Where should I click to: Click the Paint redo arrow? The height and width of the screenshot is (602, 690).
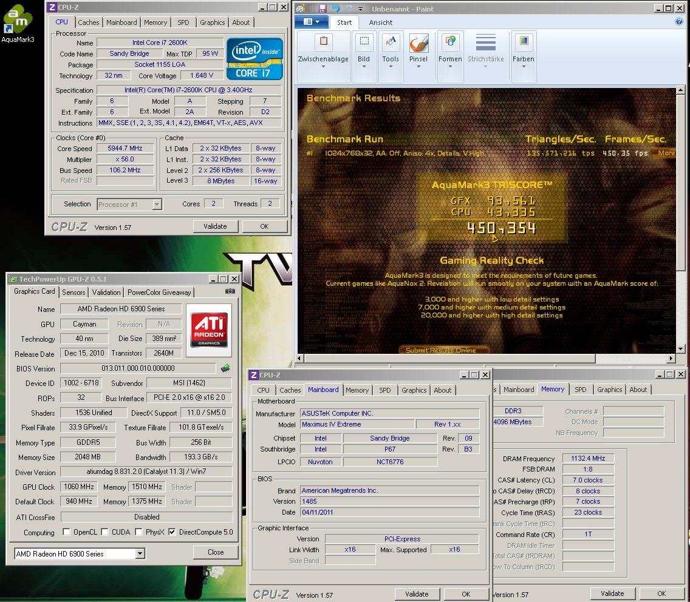(349, 8)
